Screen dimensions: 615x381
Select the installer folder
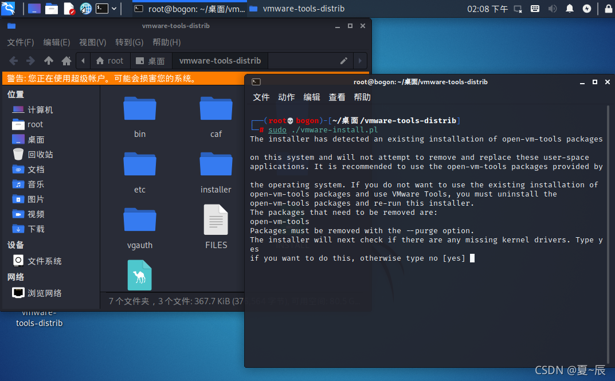coord(216,172)
